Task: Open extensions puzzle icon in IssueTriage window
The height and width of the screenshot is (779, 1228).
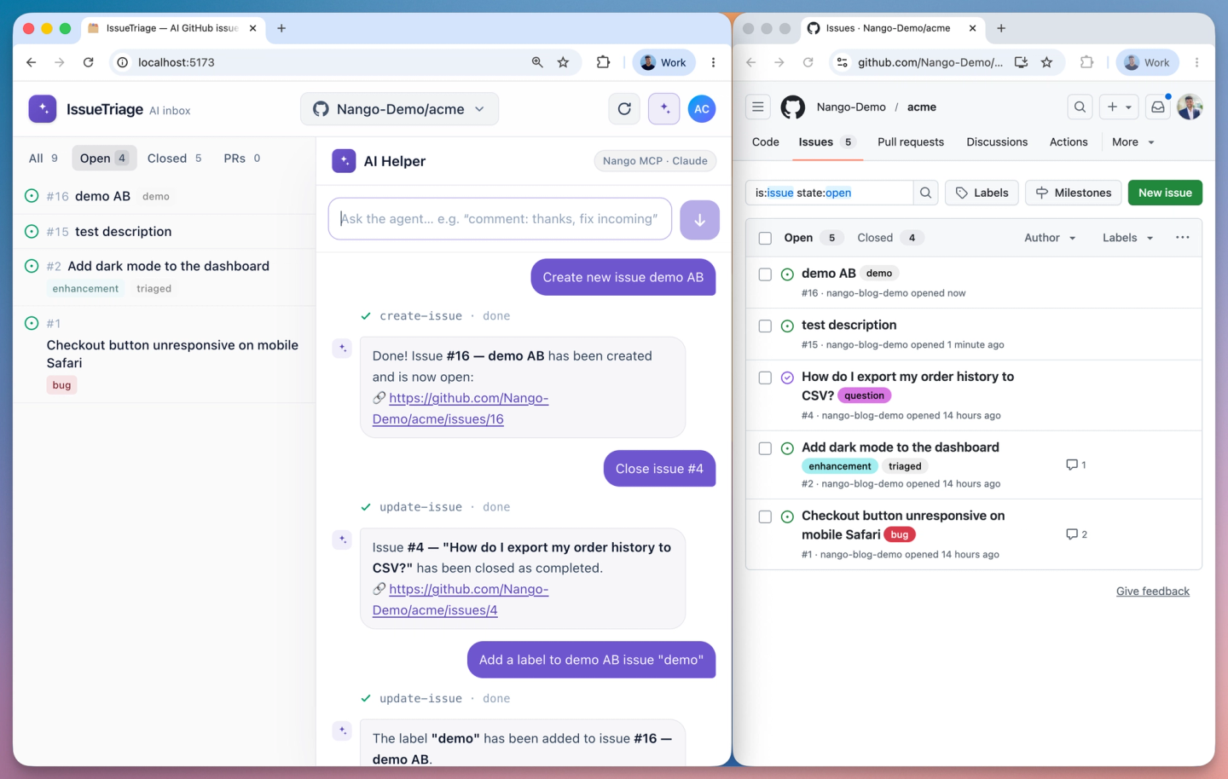Action: point(603,62)
